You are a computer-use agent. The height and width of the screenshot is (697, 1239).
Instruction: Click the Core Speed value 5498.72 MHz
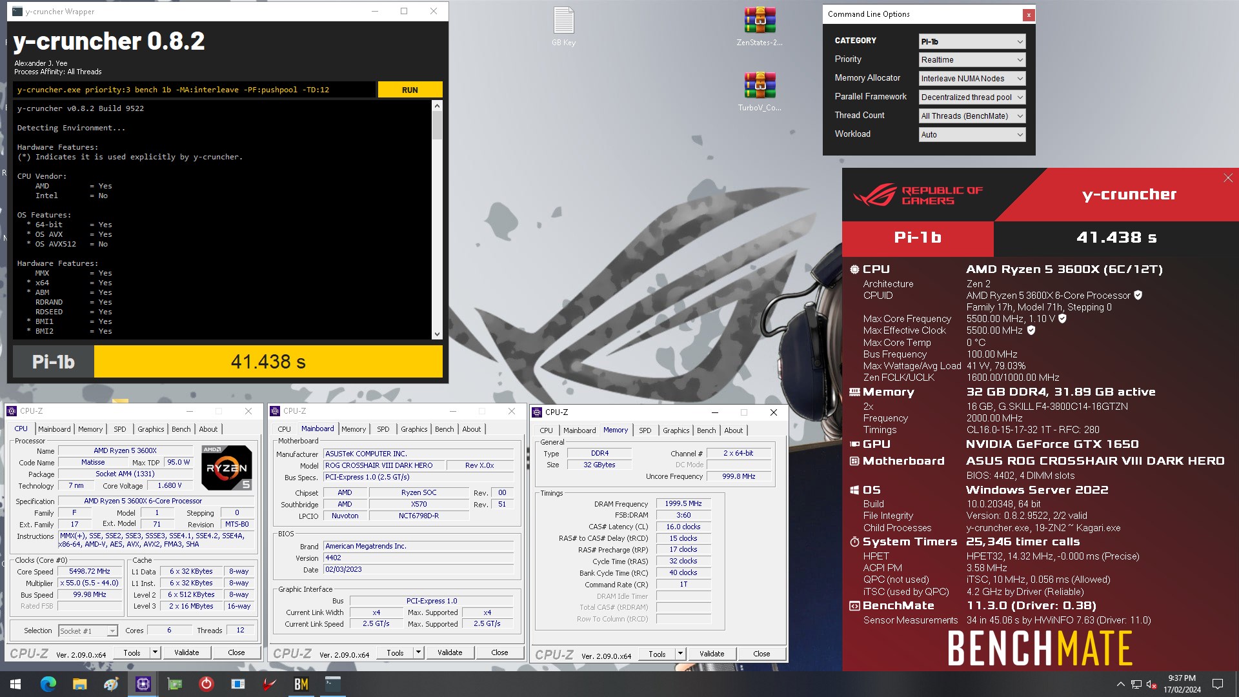click(x=90, y=571)
